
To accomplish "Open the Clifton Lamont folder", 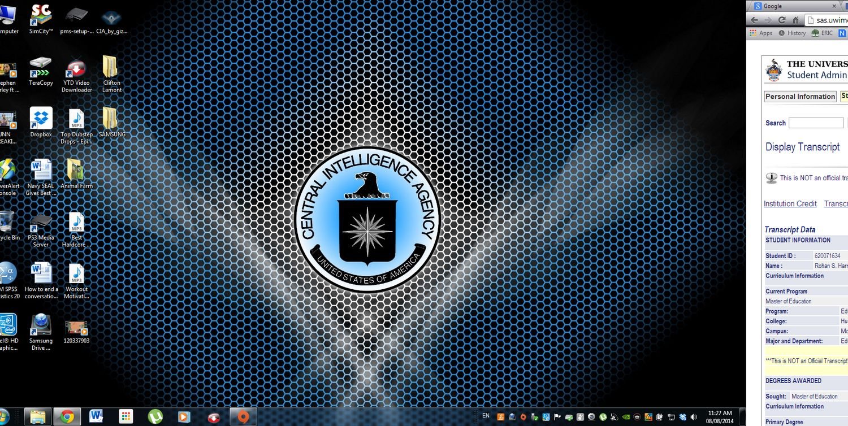I will pyautogui.click(x=112, y=75).
